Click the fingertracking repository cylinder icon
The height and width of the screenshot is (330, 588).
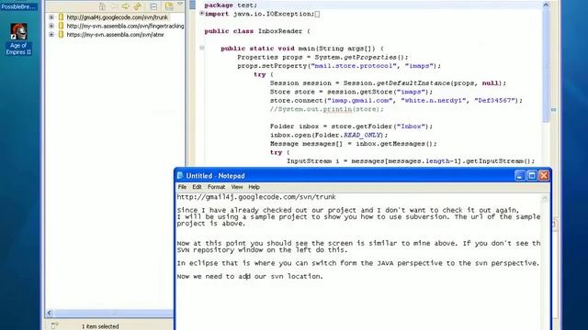tap(62, 26)
